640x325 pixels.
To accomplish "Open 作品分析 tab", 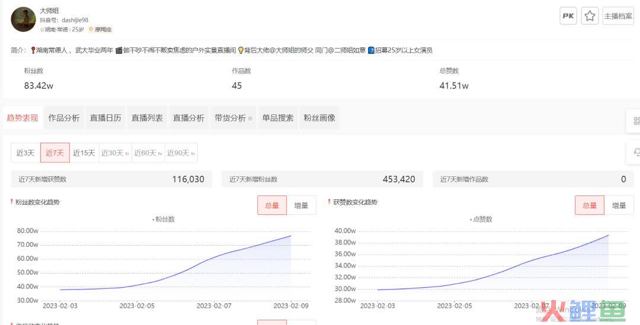I will (x=64, y=118).
